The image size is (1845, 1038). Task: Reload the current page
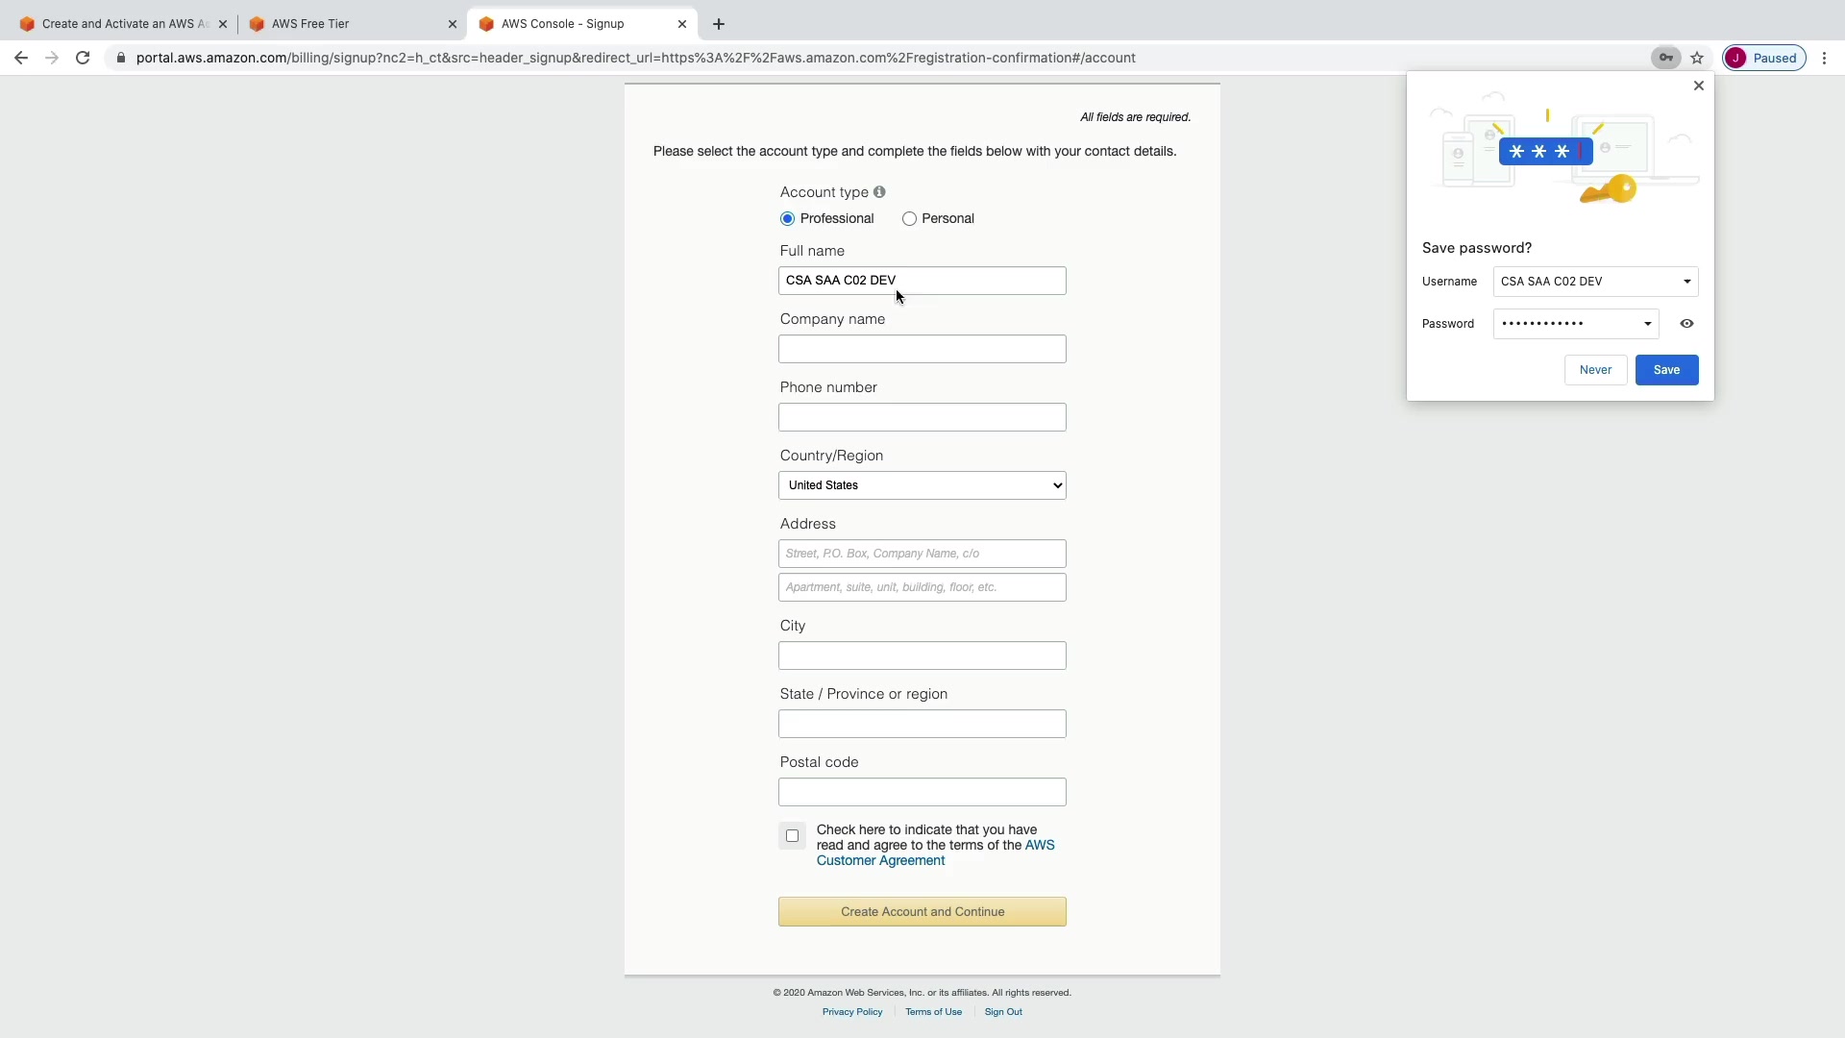83,58
